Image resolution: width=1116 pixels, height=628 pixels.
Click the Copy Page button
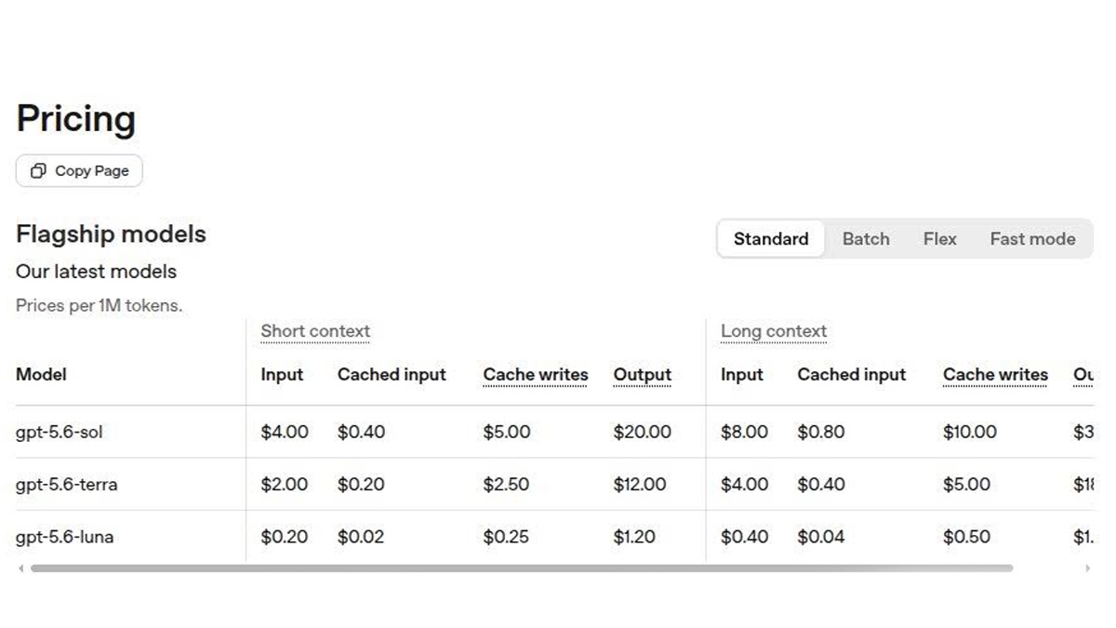(x=79, y=170)
